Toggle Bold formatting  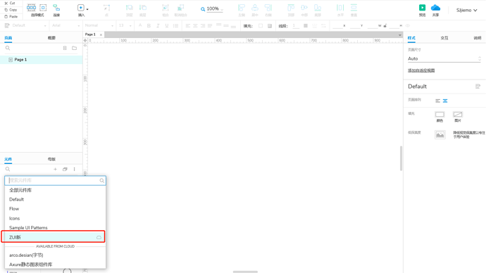pos(149,26)
